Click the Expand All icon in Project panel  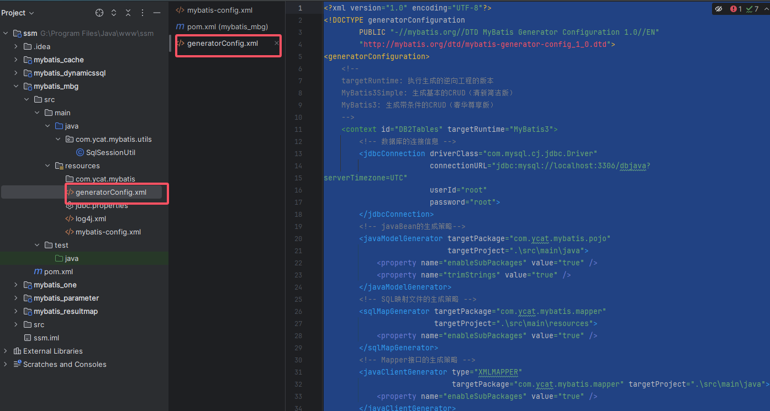tap(114, 13)
